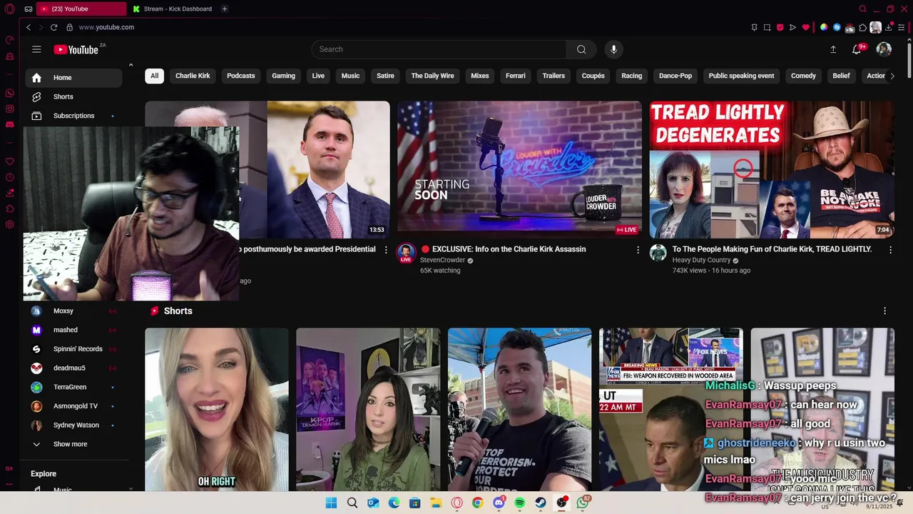
Task: Open the Short with the Kpop poster
Action: [368, 410]
